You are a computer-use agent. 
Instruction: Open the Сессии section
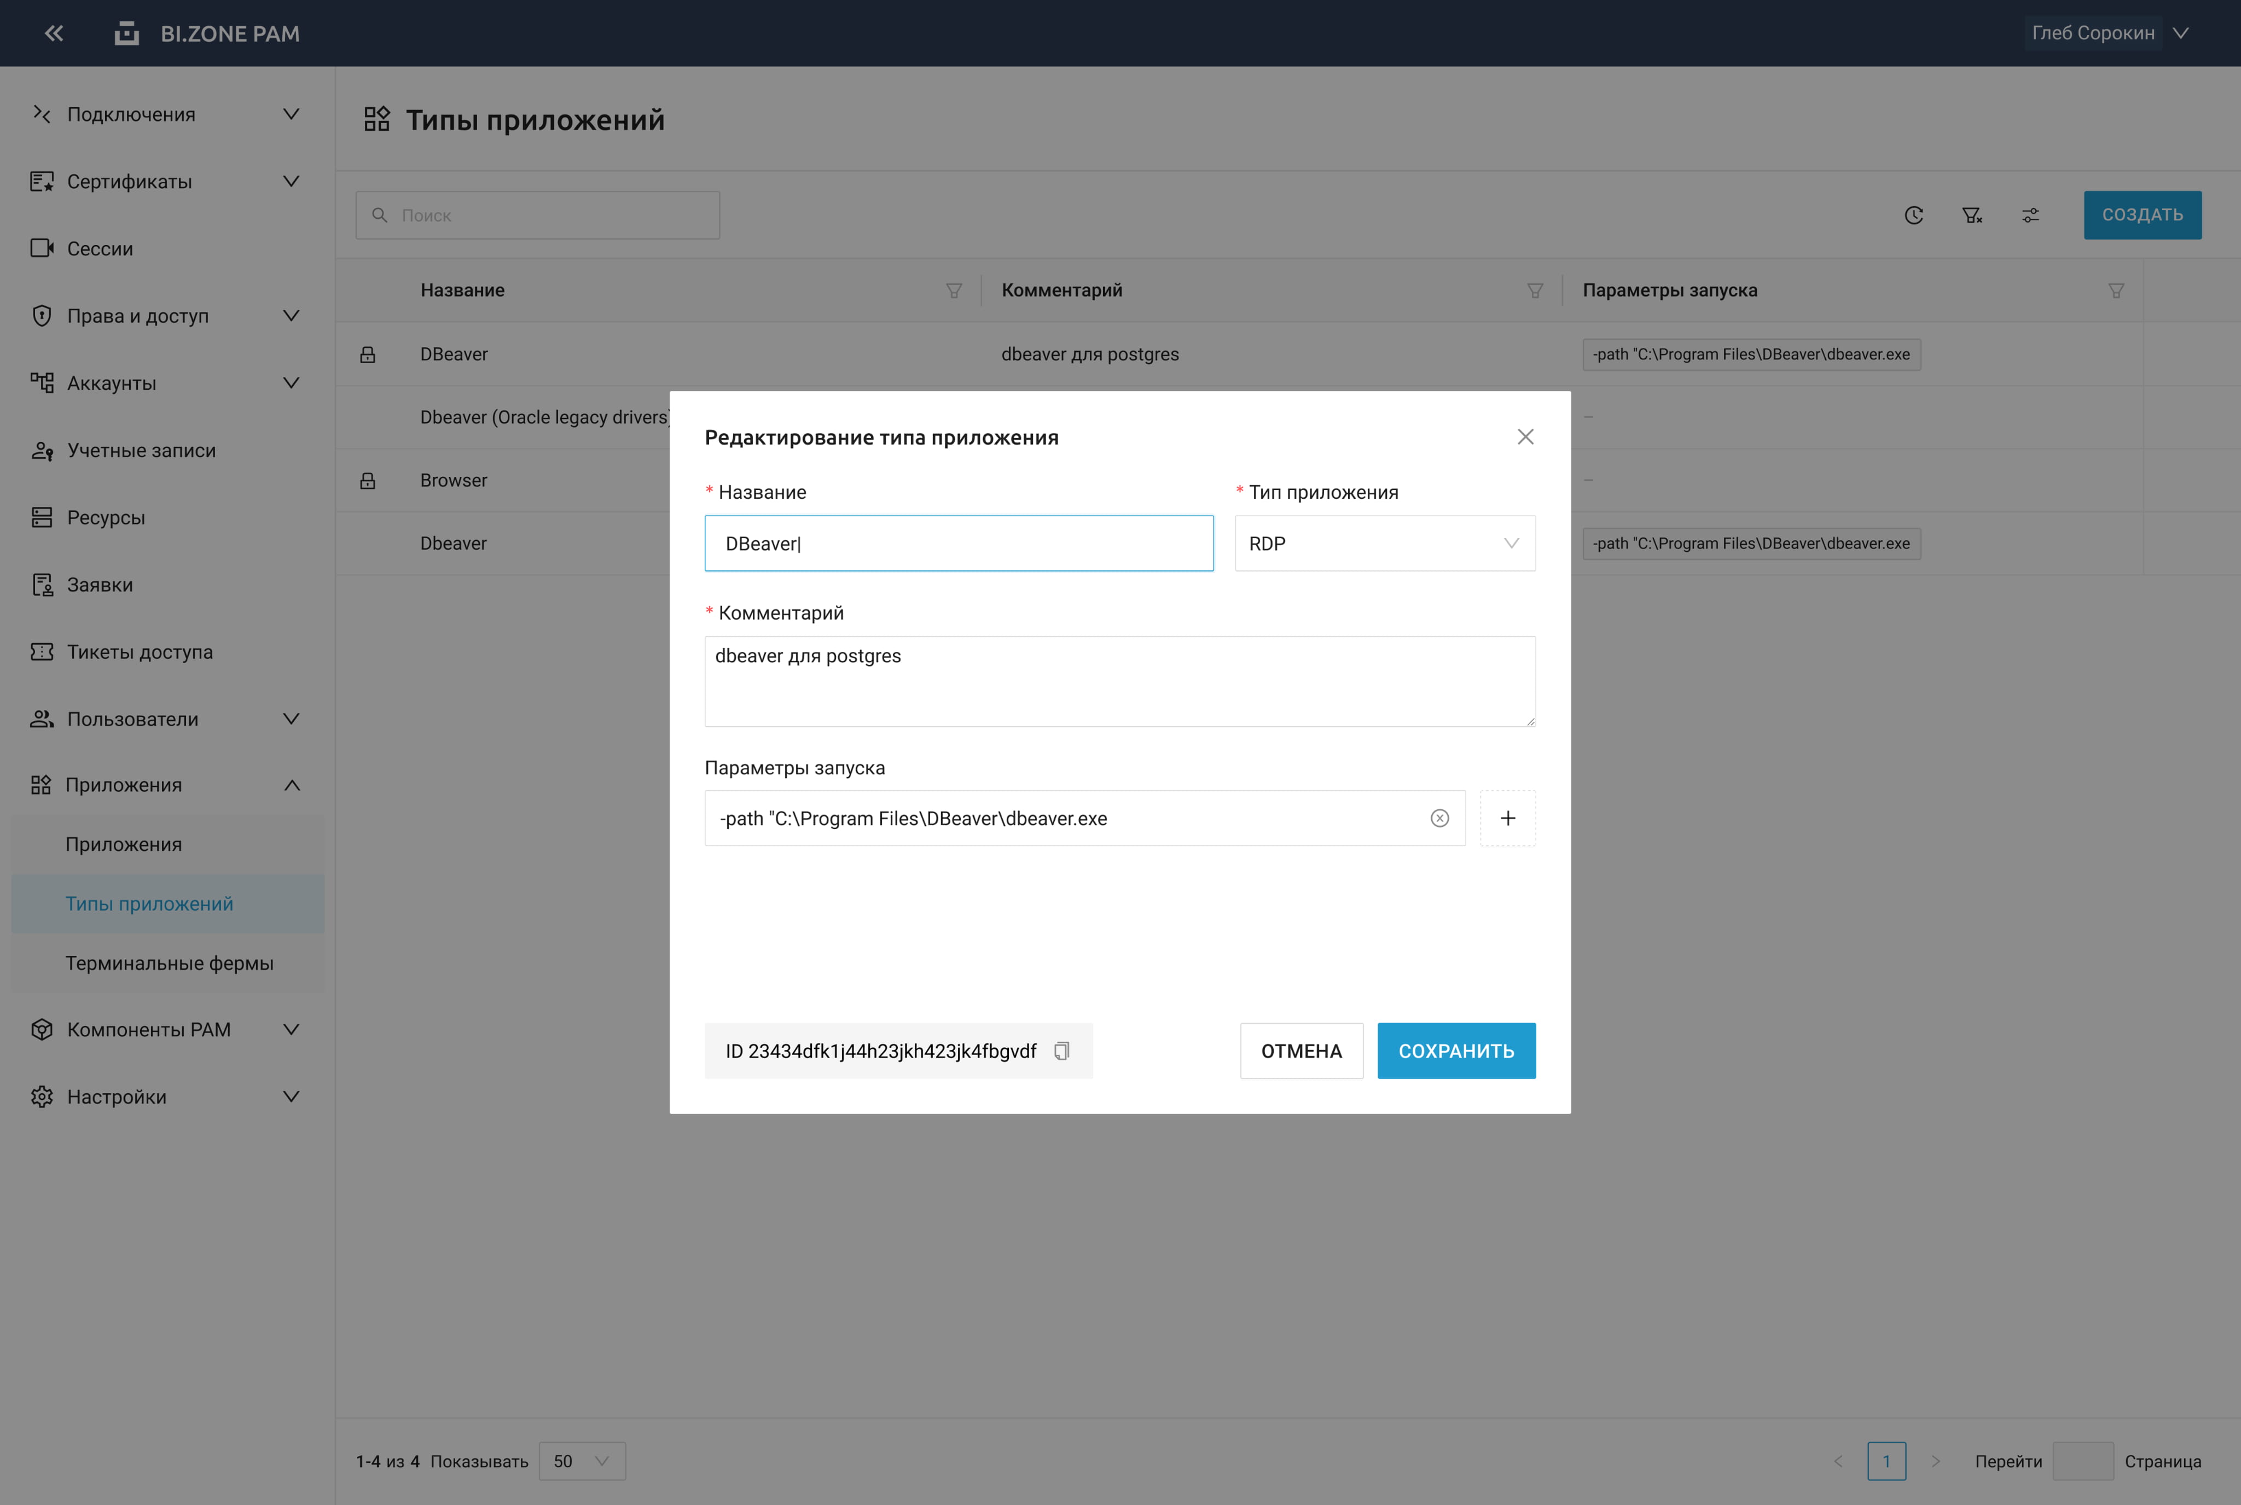click(100, 249)
